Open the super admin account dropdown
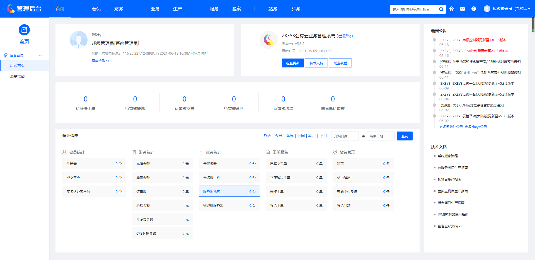 [507, 9]
